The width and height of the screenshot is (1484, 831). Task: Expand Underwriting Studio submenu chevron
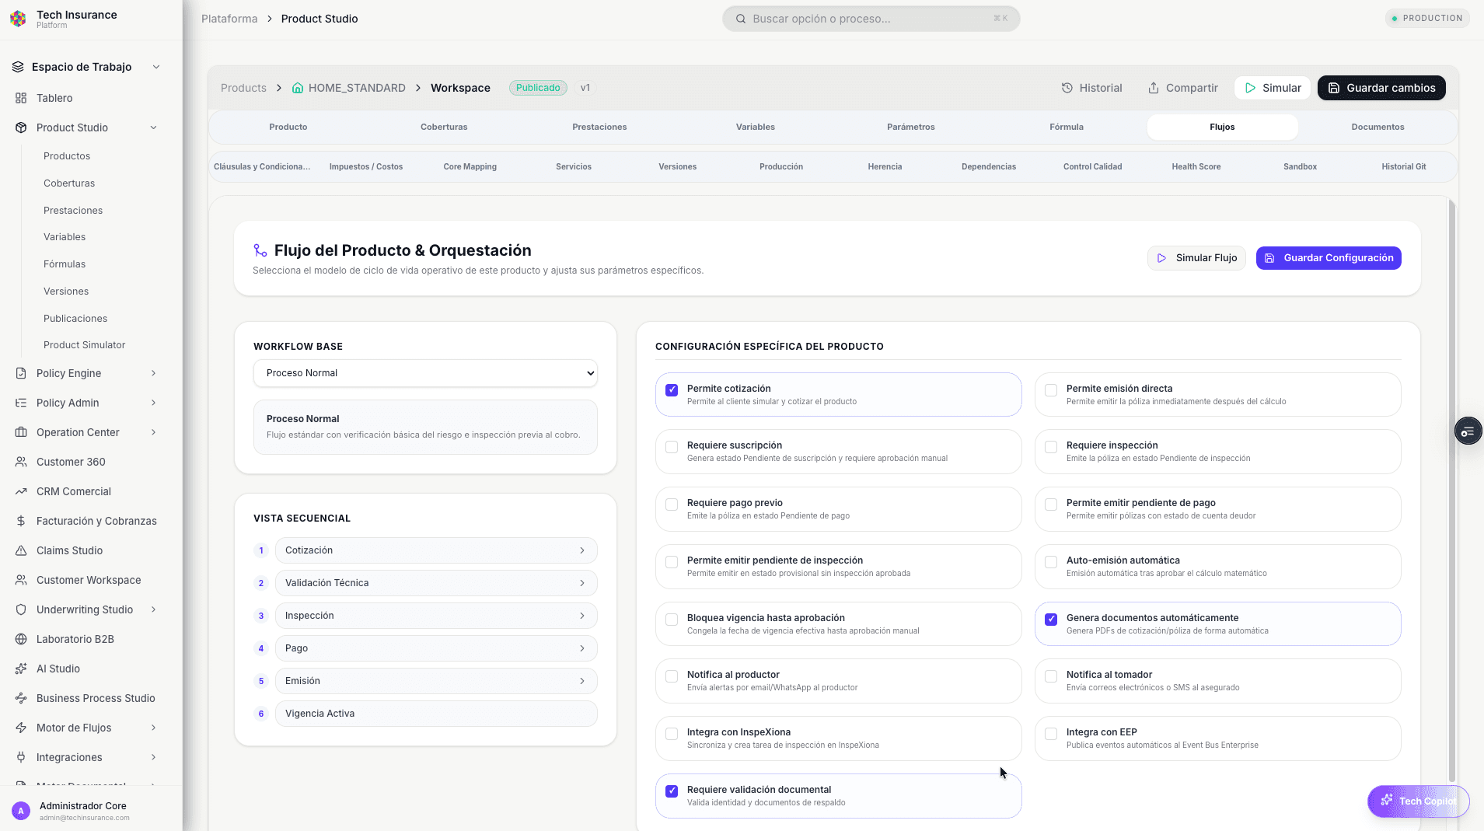point(153,609)
